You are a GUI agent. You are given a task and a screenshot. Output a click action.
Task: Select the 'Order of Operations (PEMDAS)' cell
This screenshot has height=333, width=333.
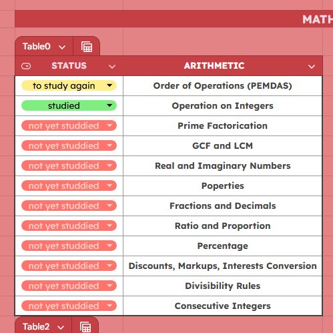(x=223, y=86)
